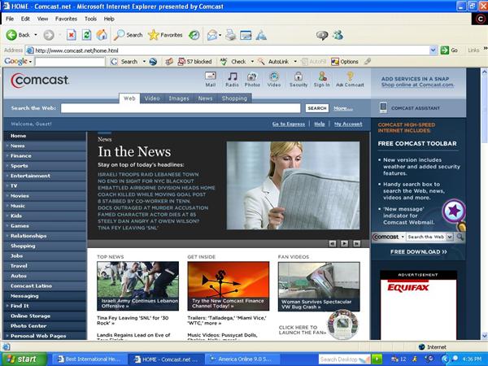Viewport: 488px width, 366px height.
Task: Print page with printer icon
Action: 230,35
